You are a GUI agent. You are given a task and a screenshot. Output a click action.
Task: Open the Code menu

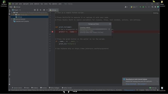click(x=31, y=4)
